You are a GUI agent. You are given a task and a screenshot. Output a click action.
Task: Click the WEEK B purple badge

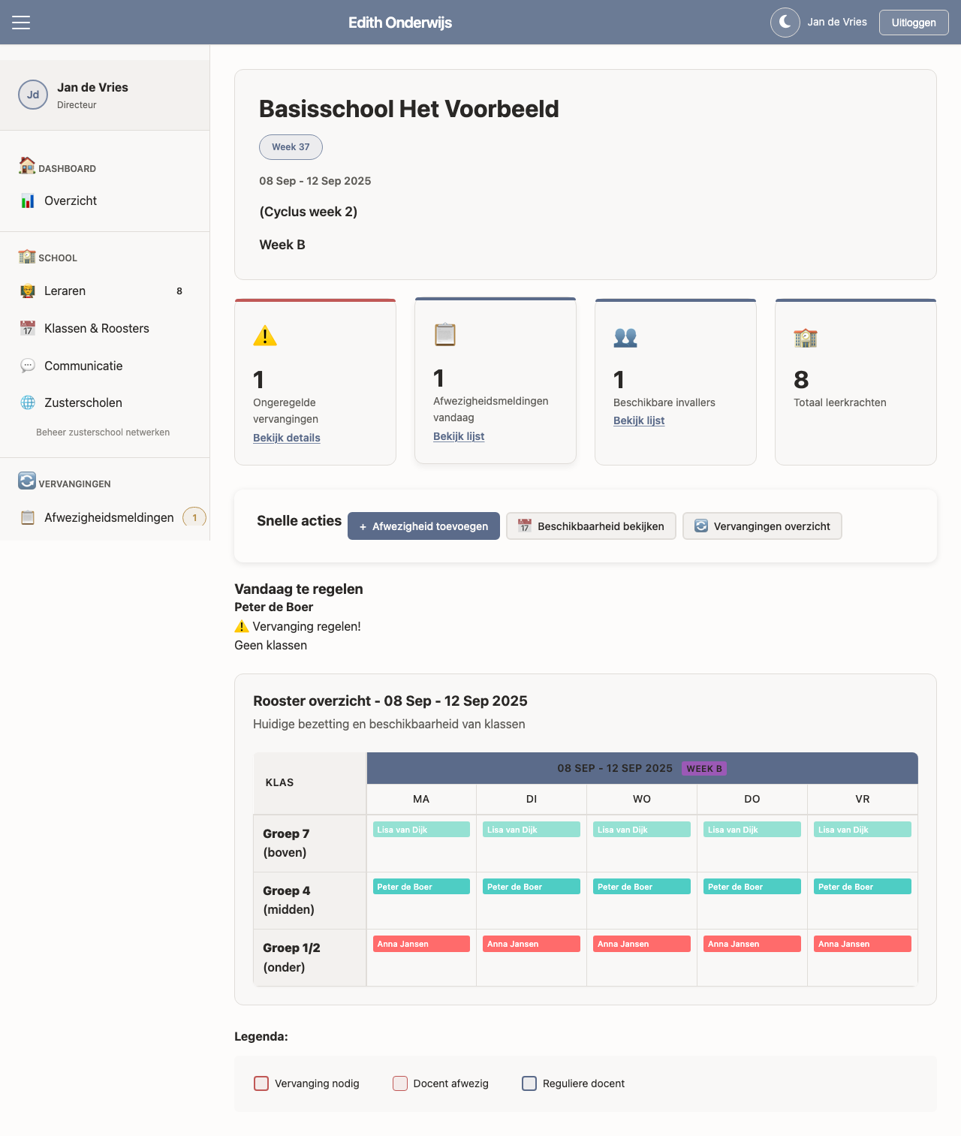coord(704,768)
